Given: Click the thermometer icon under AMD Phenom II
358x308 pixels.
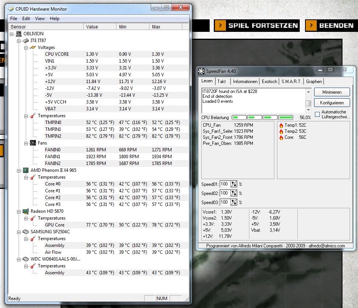Looking at the screenshot, I should point(33,178).
